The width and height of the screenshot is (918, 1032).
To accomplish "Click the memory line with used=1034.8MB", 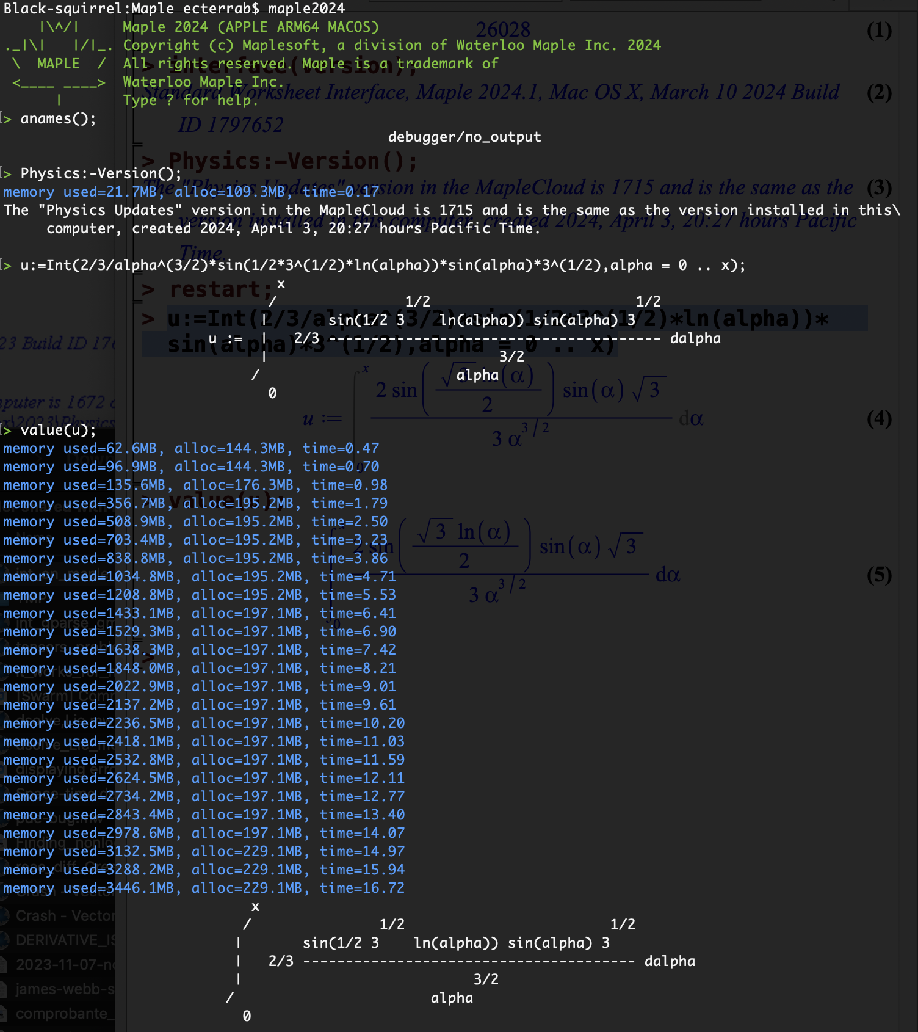I will (x=200, y=576).
